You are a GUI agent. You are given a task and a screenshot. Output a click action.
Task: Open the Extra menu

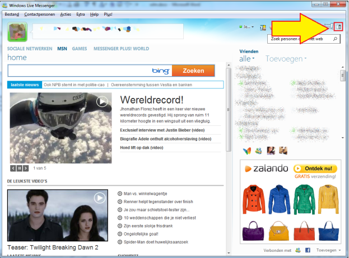[x=81, y=14]
